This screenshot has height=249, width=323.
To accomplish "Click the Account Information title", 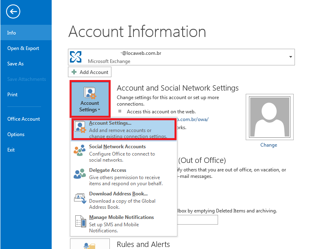I will 137,31.
